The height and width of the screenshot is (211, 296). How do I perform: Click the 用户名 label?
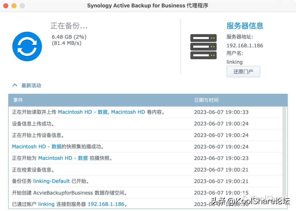click(x=235, y=53)
